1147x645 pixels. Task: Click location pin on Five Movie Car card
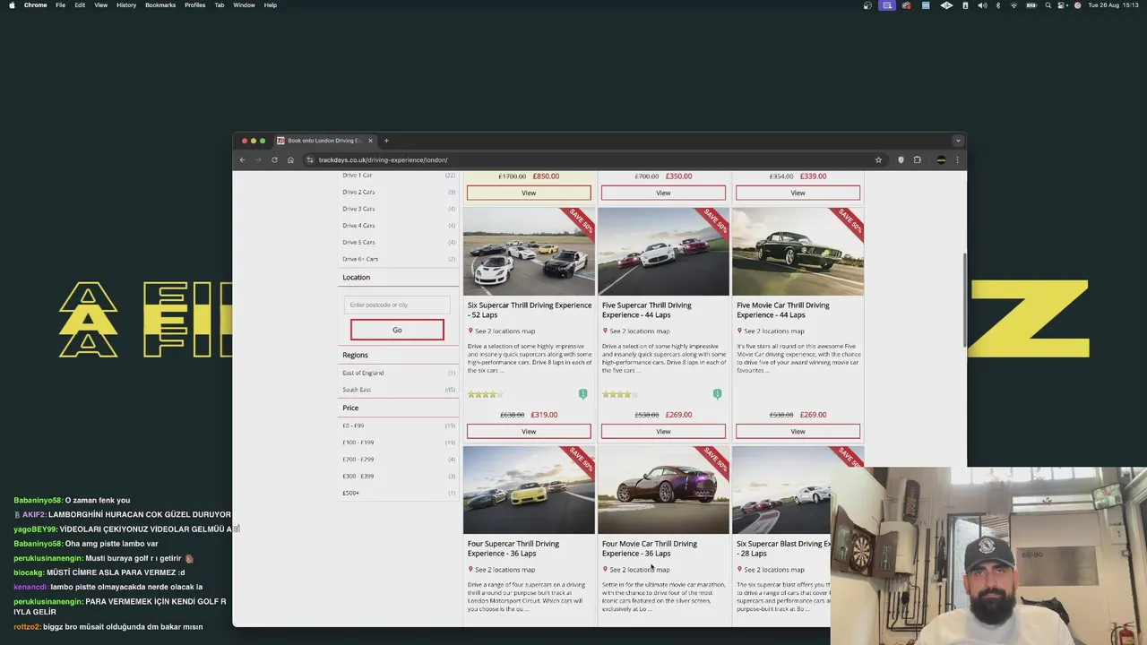739,331
